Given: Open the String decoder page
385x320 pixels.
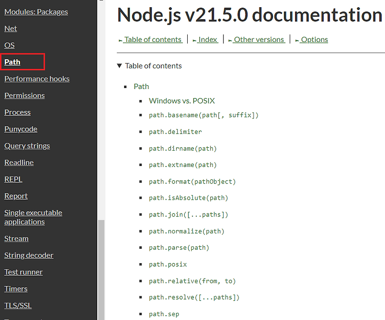Looking at the screenshot, I should click(29, 255).
